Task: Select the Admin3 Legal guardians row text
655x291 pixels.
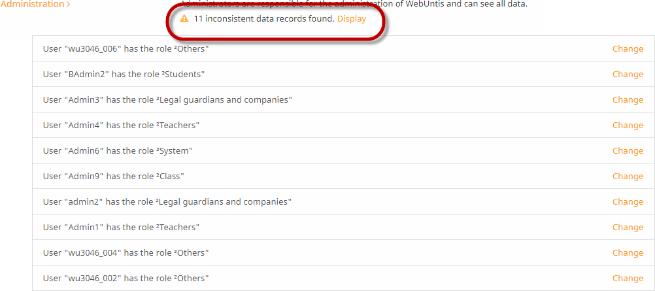Action: point(167,100)
